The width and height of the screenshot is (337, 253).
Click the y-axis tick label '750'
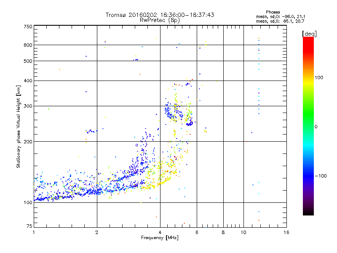pos(28,27)
